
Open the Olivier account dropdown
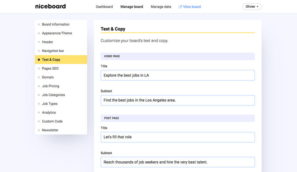click(x=252, y=6)
